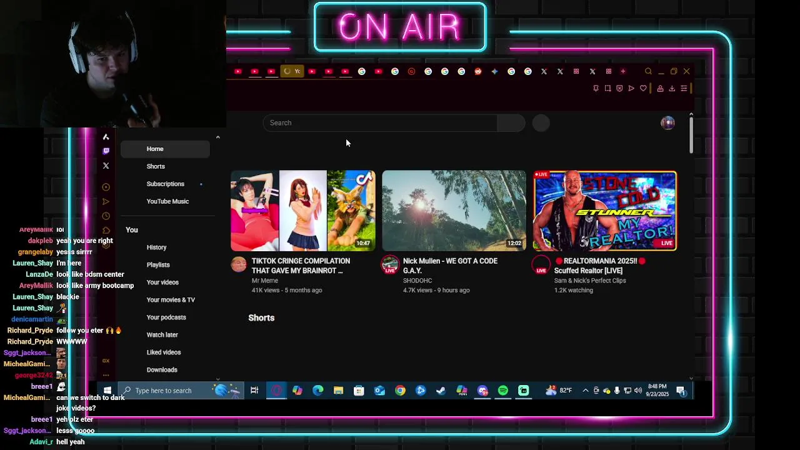
Task: Open 'Nick Mullen - WE GOT A CODE G.A.Y.' title
Action: point(450,266)
